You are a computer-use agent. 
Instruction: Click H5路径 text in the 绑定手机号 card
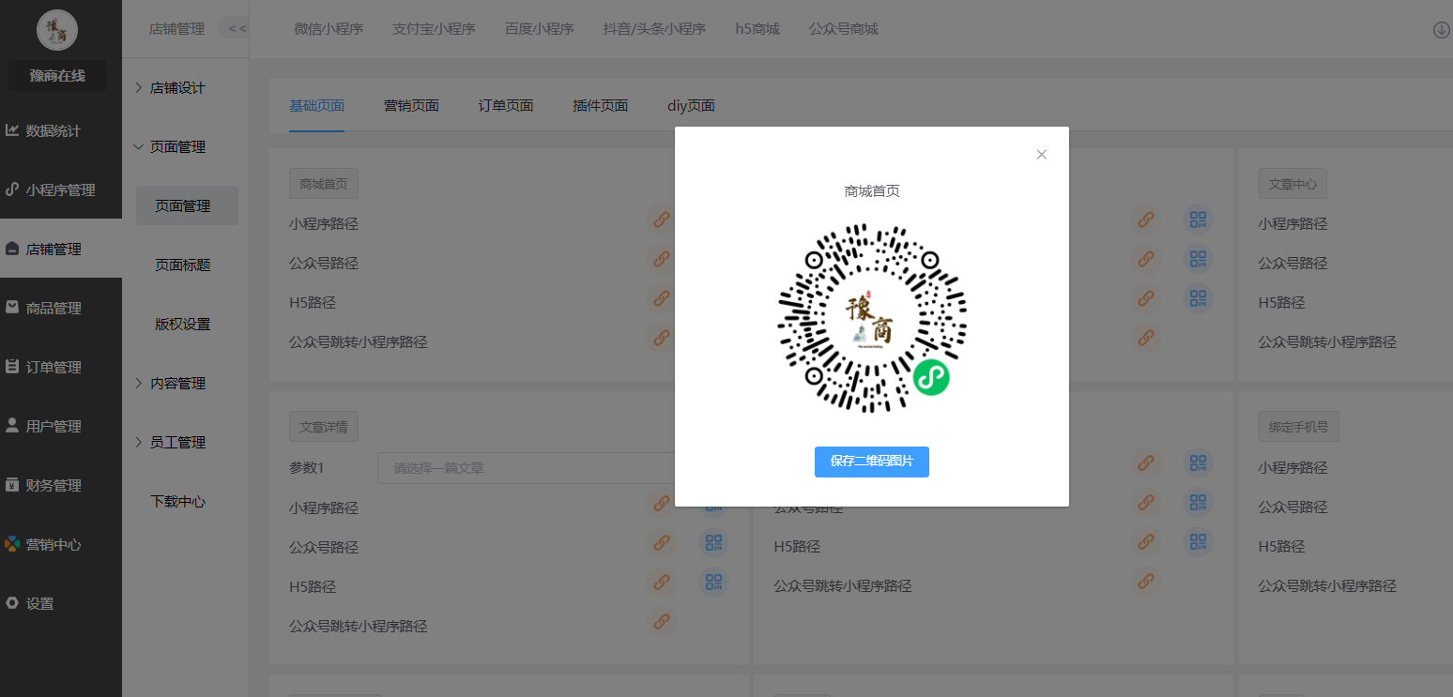click(x=1282, y=547)
